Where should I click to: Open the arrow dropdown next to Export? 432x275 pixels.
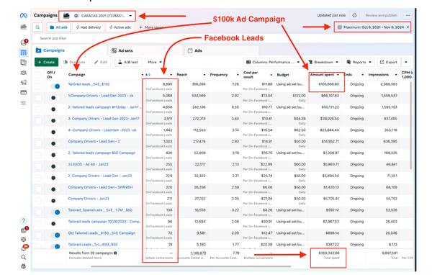click(x=406, y=63)
